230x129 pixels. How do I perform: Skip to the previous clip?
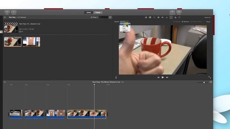158,77
